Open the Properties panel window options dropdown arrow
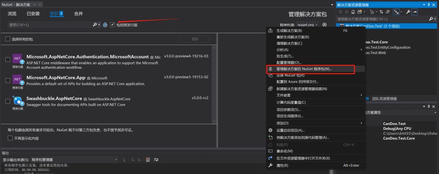Viewport: 439px width, 174px height. (424, 106)
